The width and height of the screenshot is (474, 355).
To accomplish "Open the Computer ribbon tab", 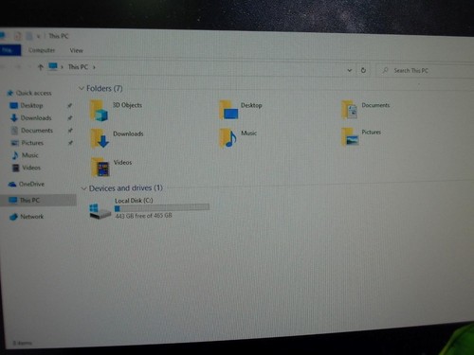I will (x=42, y=50).
